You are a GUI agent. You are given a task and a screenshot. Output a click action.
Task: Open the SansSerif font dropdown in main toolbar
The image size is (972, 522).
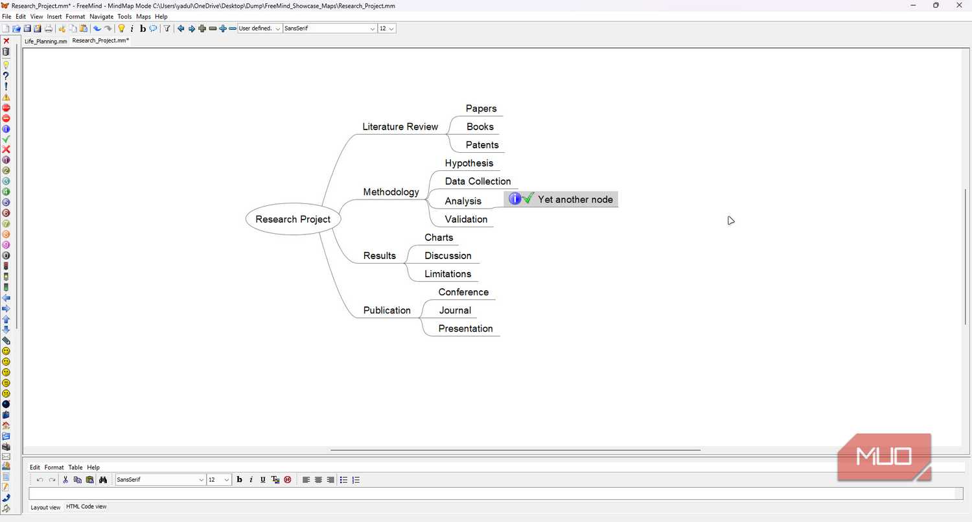[330, 28]
